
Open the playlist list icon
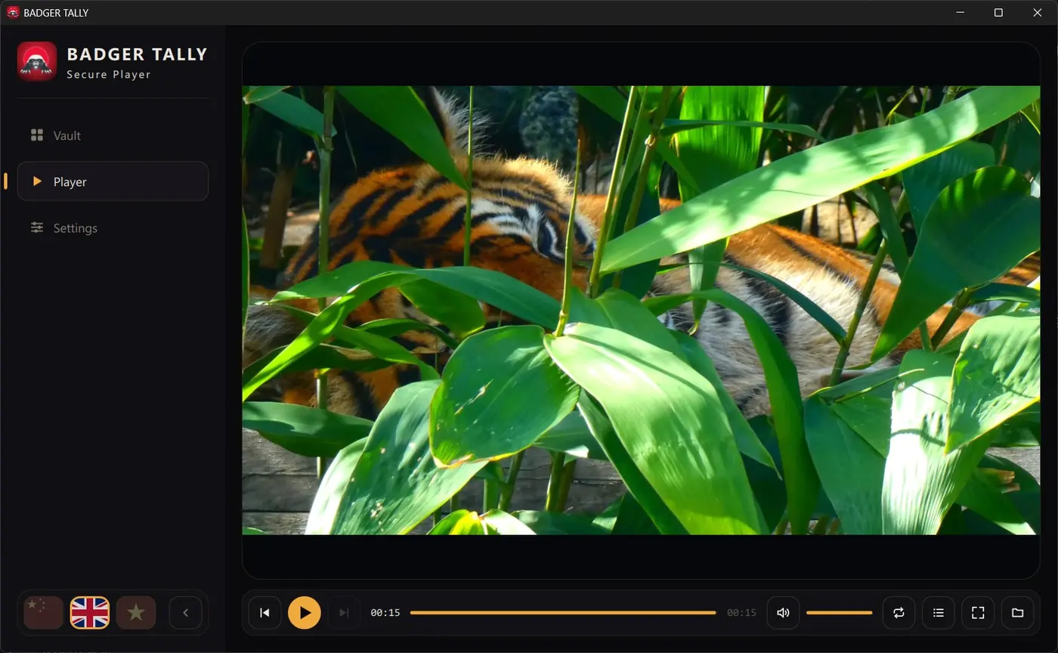click(x=939, y=613)
